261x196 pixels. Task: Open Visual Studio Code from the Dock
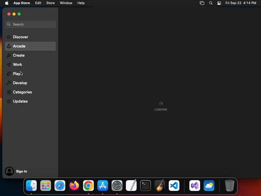[x=174, y=186]
